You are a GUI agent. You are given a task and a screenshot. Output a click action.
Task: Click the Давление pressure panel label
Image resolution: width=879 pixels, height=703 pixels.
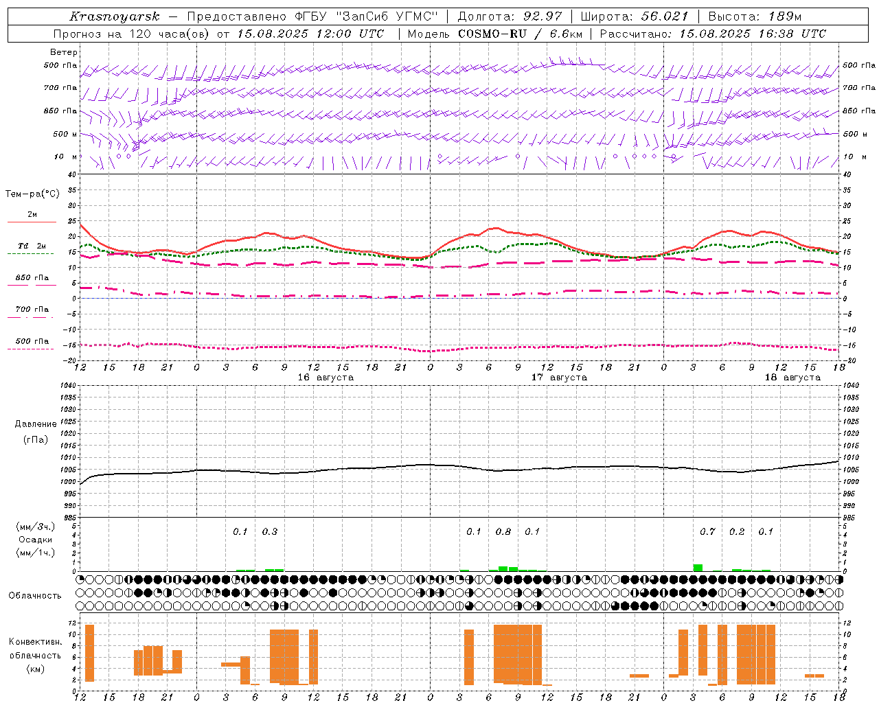35,424
